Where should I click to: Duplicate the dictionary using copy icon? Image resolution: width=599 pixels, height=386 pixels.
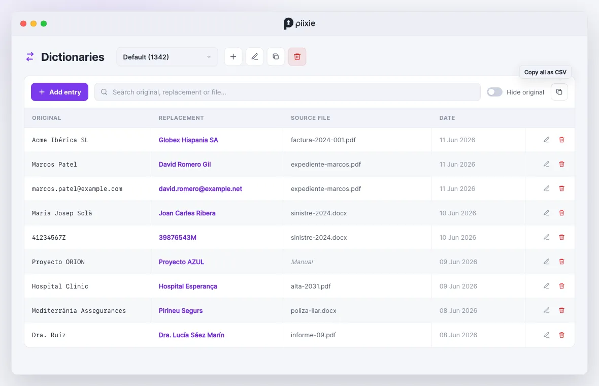click(x=276, y=56)
